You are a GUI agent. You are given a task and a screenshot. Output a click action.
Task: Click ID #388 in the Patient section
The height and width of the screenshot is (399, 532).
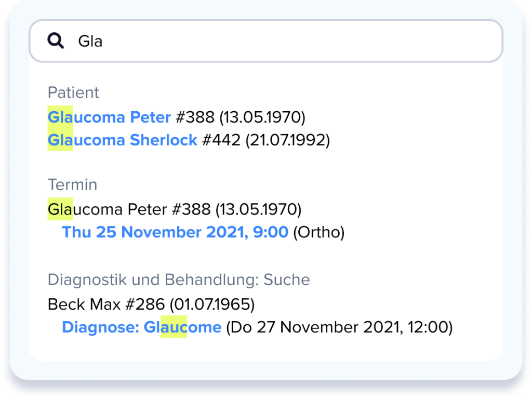click(195, 117)
